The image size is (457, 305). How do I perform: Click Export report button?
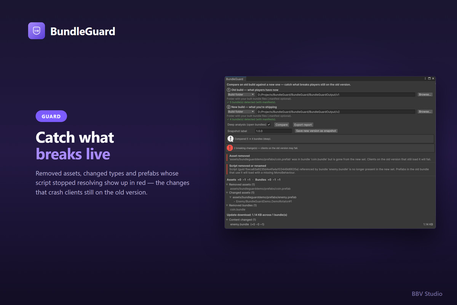point(303,125)
